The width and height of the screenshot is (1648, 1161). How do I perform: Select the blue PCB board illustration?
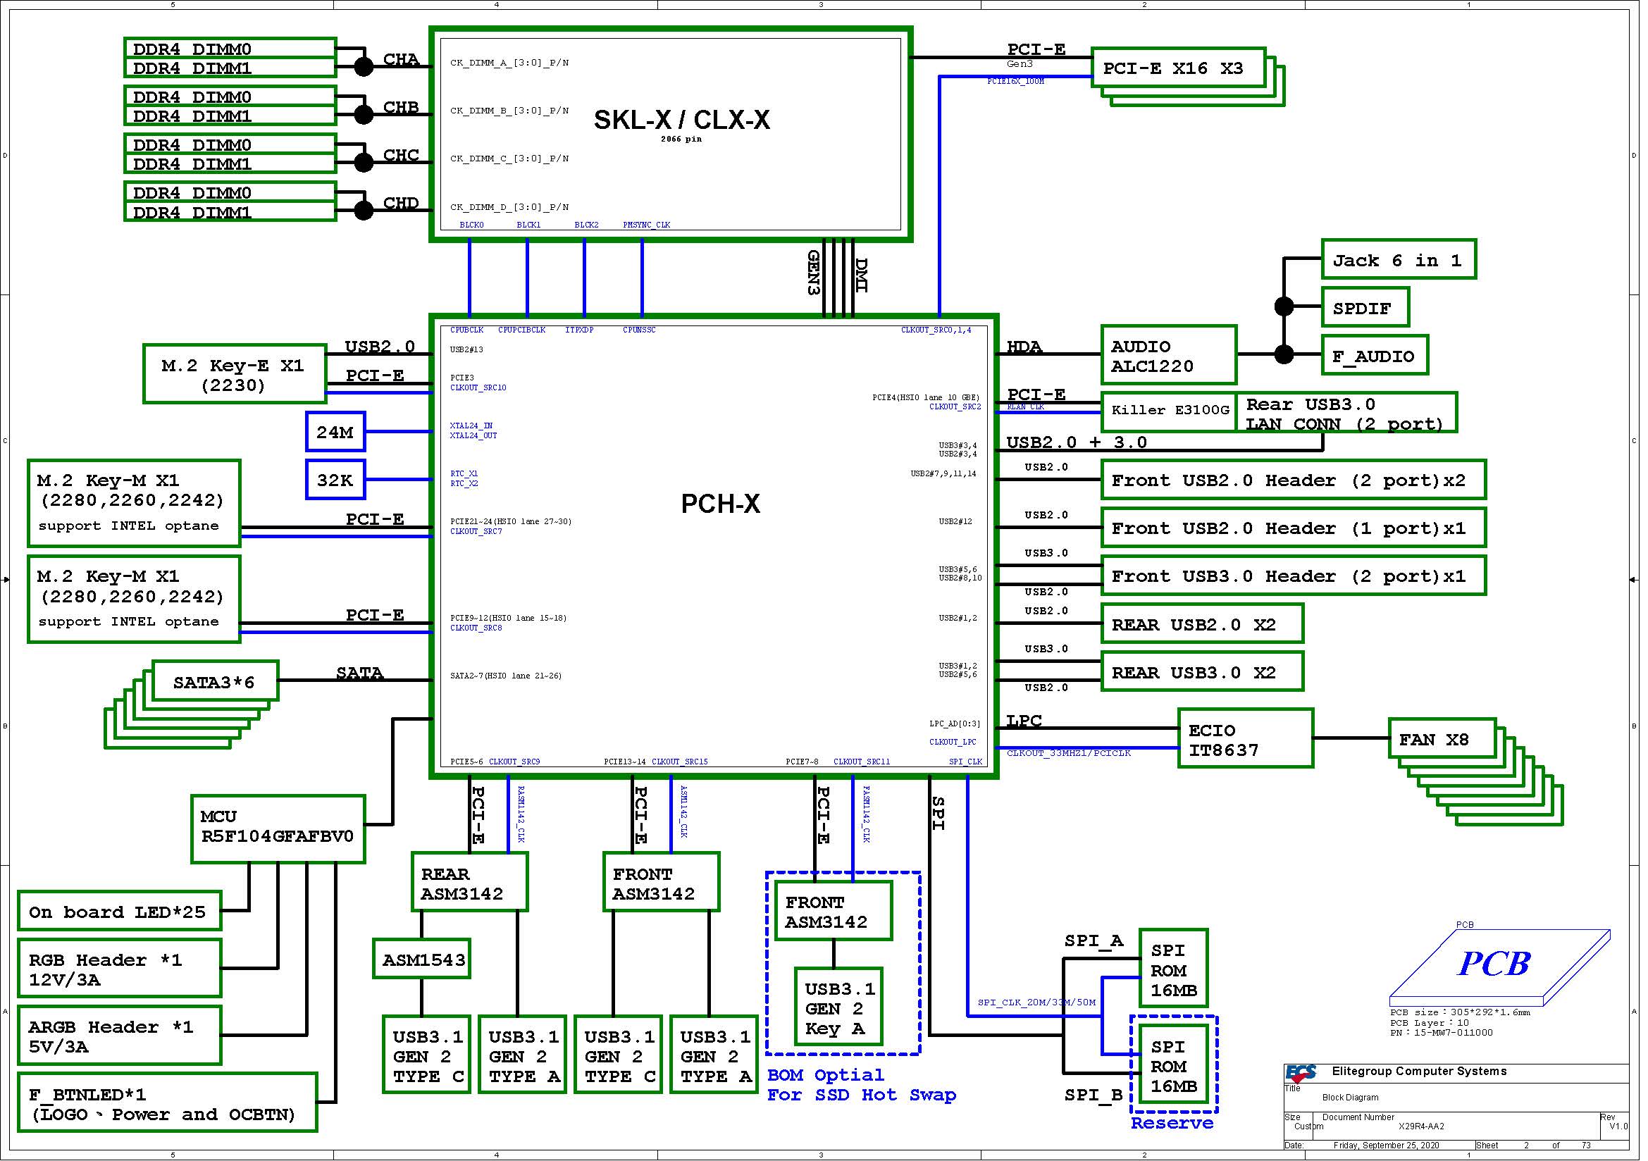pos(1501,969)
